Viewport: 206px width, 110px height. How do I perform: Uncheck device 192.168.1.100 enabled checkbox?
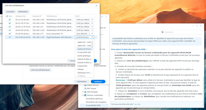[x=10, y=30]
